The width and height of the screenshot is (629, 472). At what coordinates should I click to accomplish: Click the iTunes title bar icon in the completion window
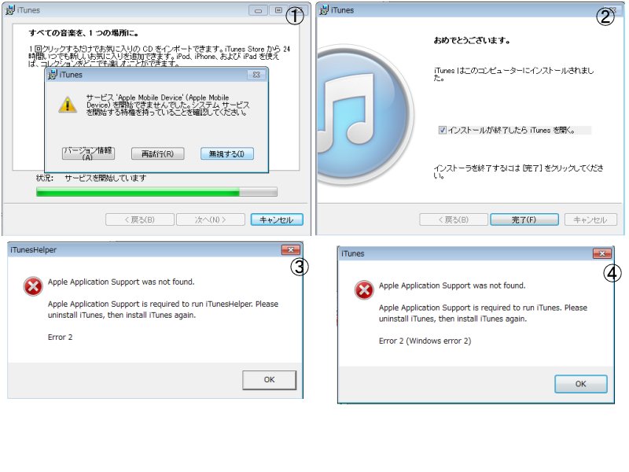pyautogui.click(x=324, y=10)
